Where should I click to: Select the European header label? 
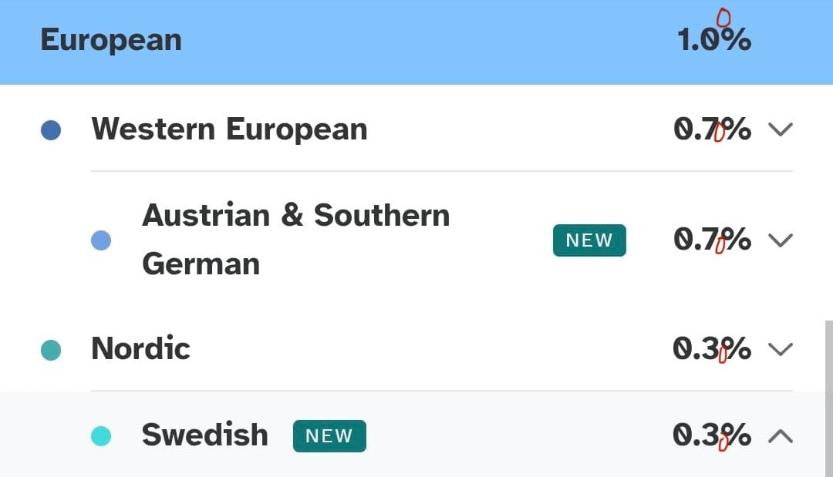pyautogui.click(x=111, y=40)
